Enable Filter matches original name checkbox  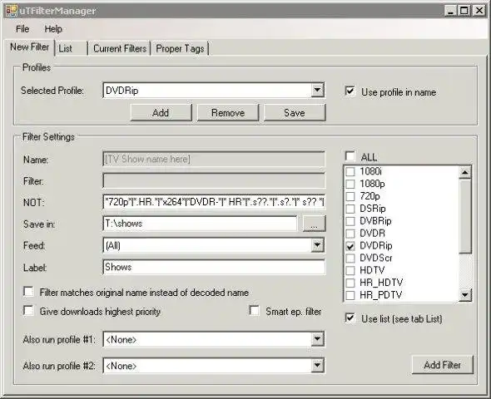[29, 292]
